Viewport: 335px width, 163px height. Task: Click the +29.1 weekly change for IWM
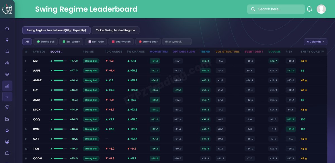coord(132,129)
